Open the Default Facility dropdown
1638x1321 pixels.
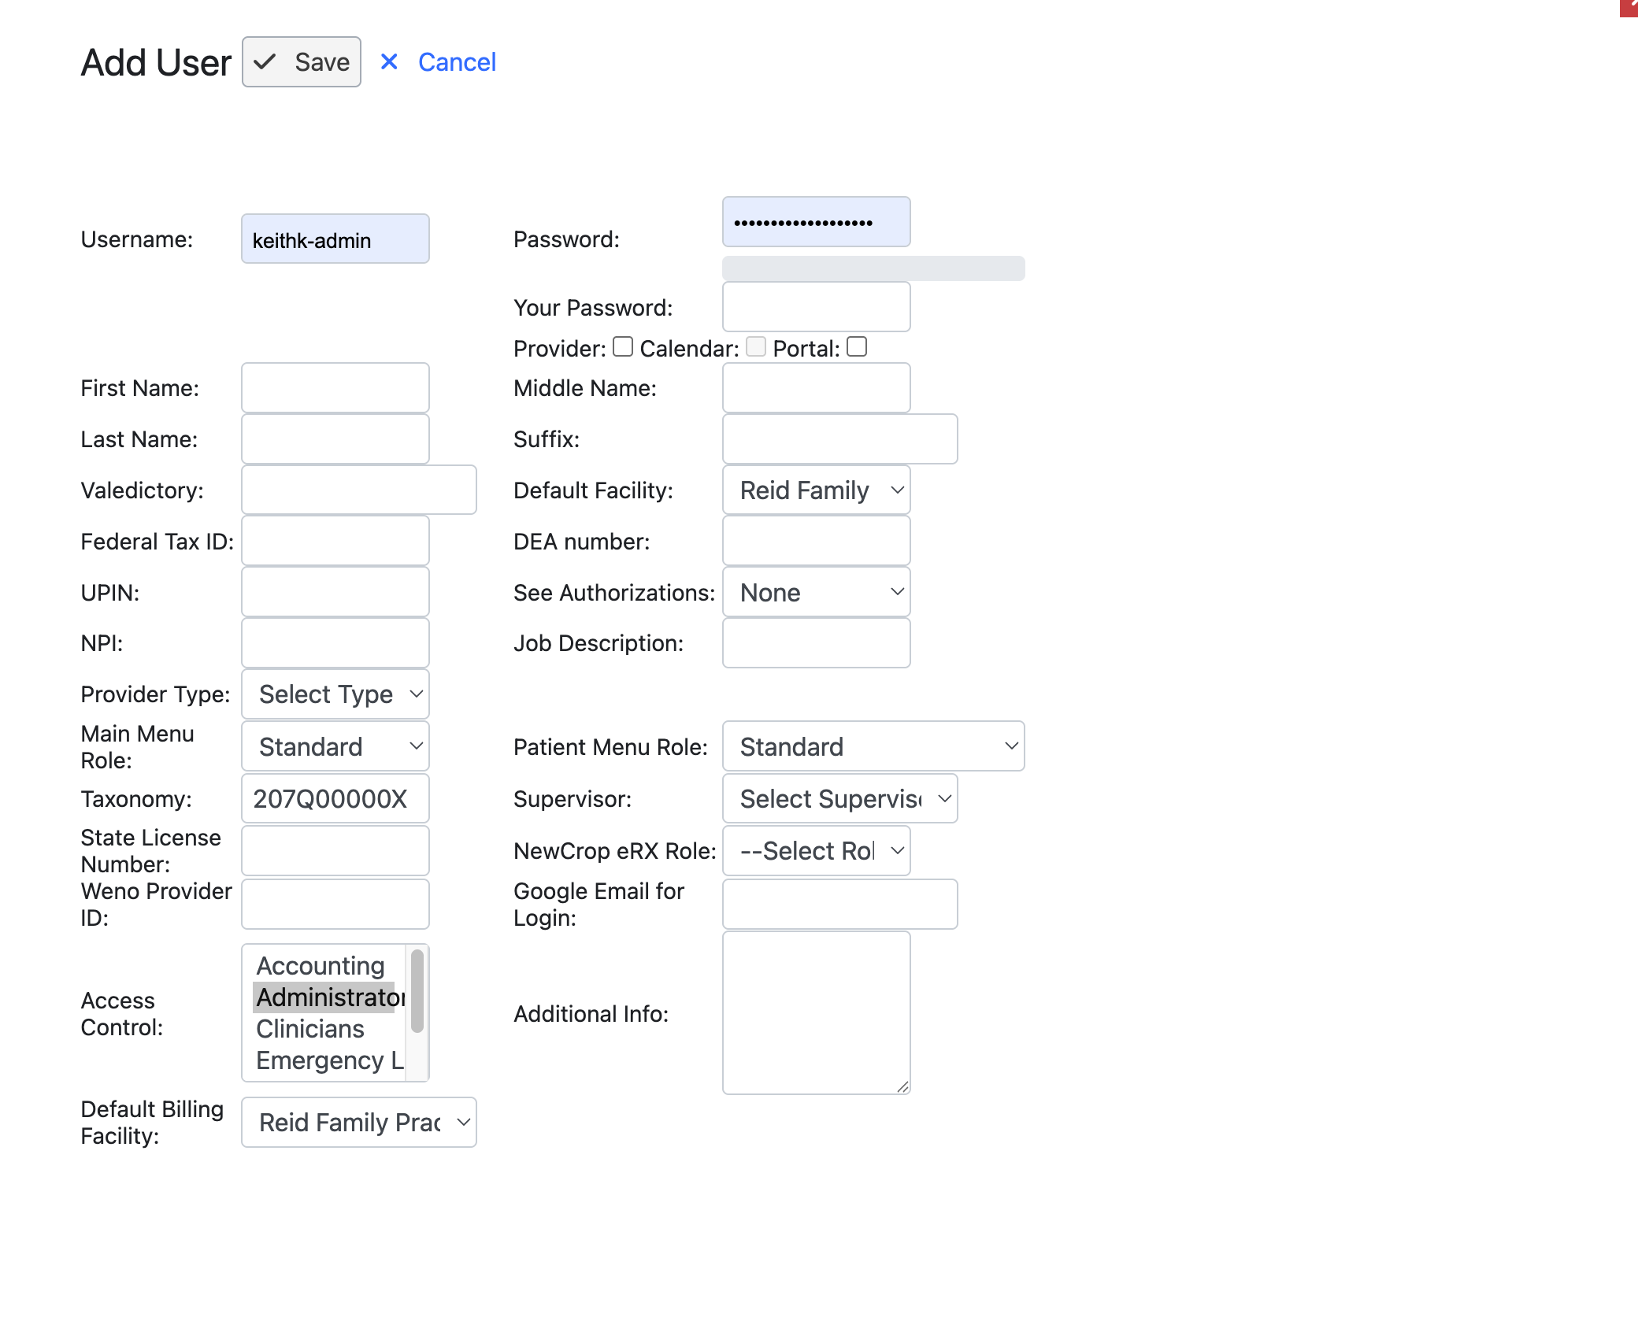point(816,490)
